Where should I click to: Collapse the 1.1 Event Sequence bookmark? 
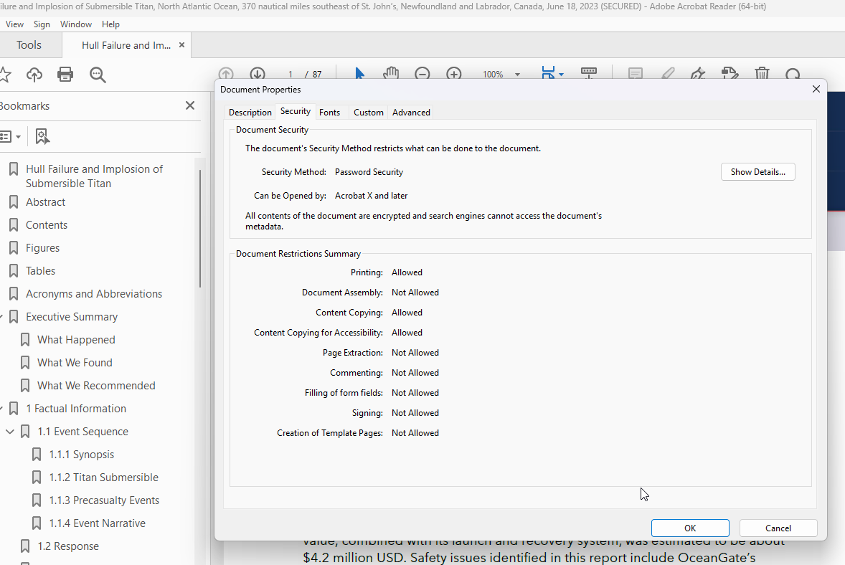point(10,432)
